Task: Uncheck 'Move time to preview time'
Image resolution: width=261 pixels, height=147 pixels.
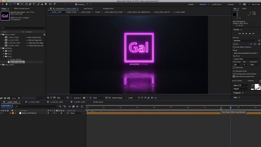Action: [x=234, y=76]
